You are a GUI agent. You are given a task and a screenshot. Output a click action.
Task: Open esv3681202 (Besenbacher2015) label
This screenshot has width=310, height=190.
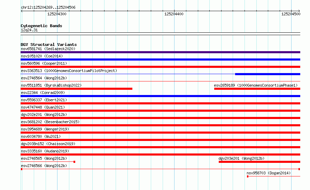50,122
